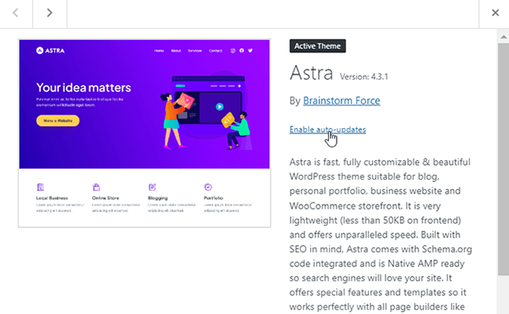
Task: Click the Instagram icon in preview
Action: point(233,51)
